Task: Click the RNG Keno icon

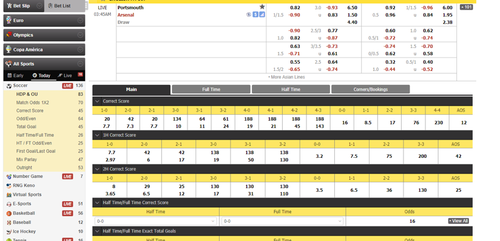Action: coord(9,186)
